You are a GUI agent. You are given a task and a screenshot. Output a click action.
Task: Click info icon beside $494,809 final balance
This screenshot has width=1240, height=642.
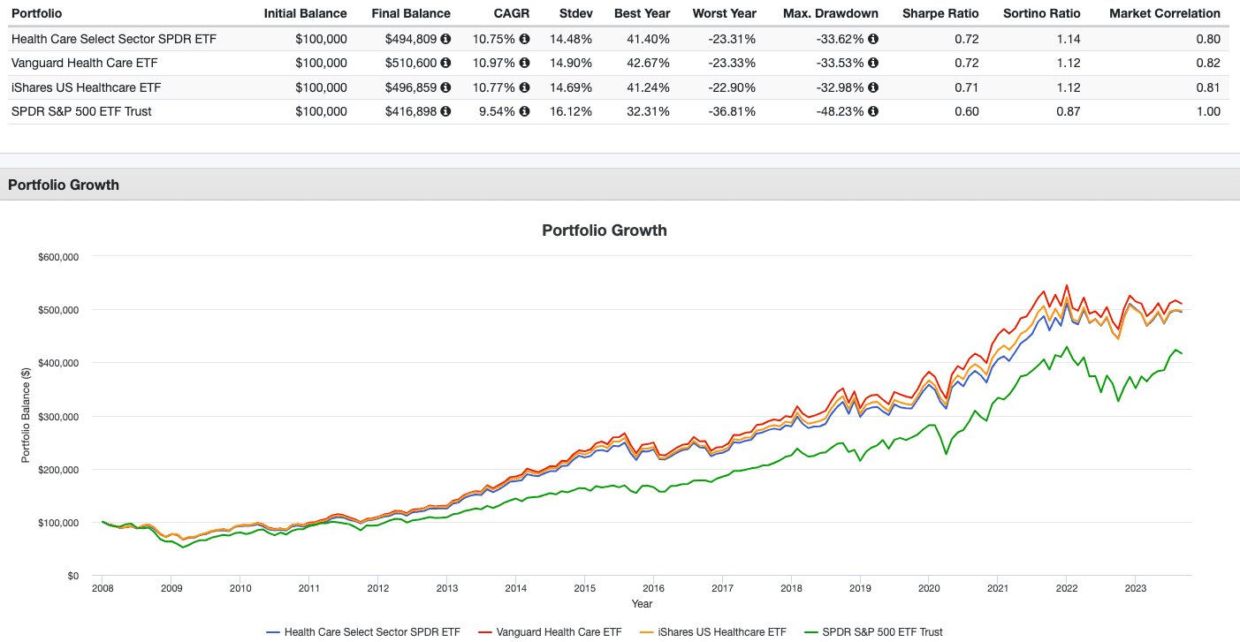(445, 39)
